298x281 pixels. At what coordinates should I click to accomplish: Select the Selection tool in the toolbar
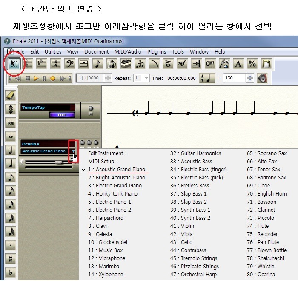pos(14,64)
